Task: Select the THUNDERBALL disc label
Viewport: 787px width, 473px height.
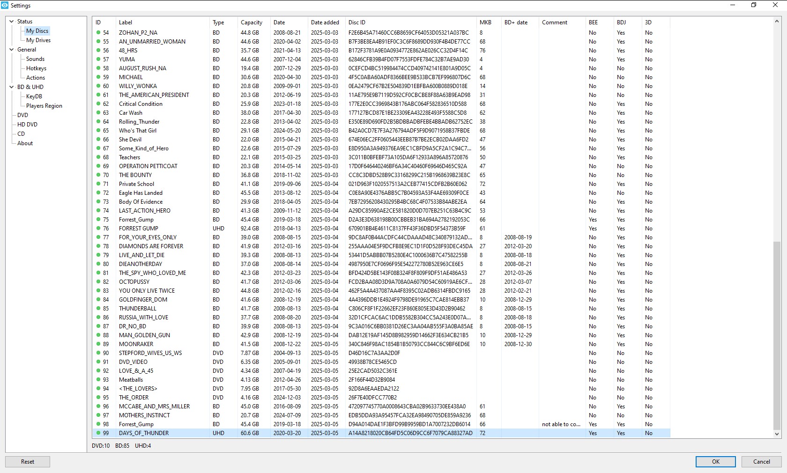Action: 137,309
